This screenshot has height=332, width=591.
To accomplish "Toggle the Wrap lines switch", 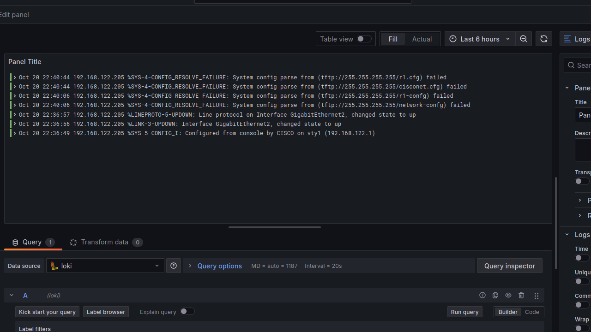I will coord(582,328).
